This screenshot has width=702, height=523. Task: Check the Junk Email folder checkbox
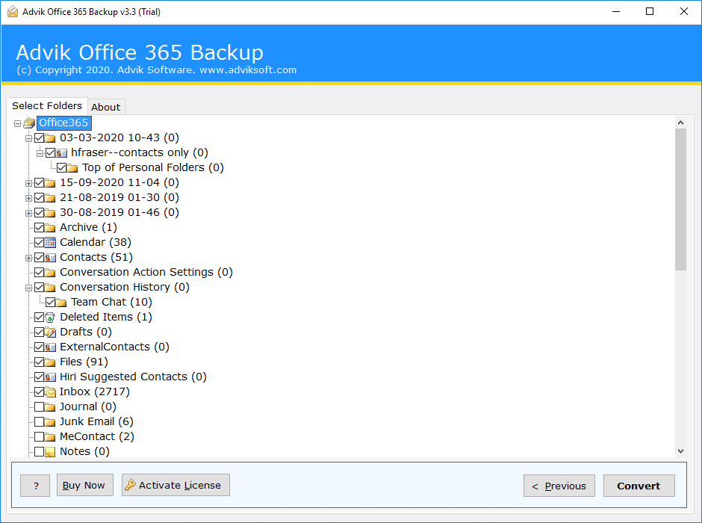tap(39, 422)
